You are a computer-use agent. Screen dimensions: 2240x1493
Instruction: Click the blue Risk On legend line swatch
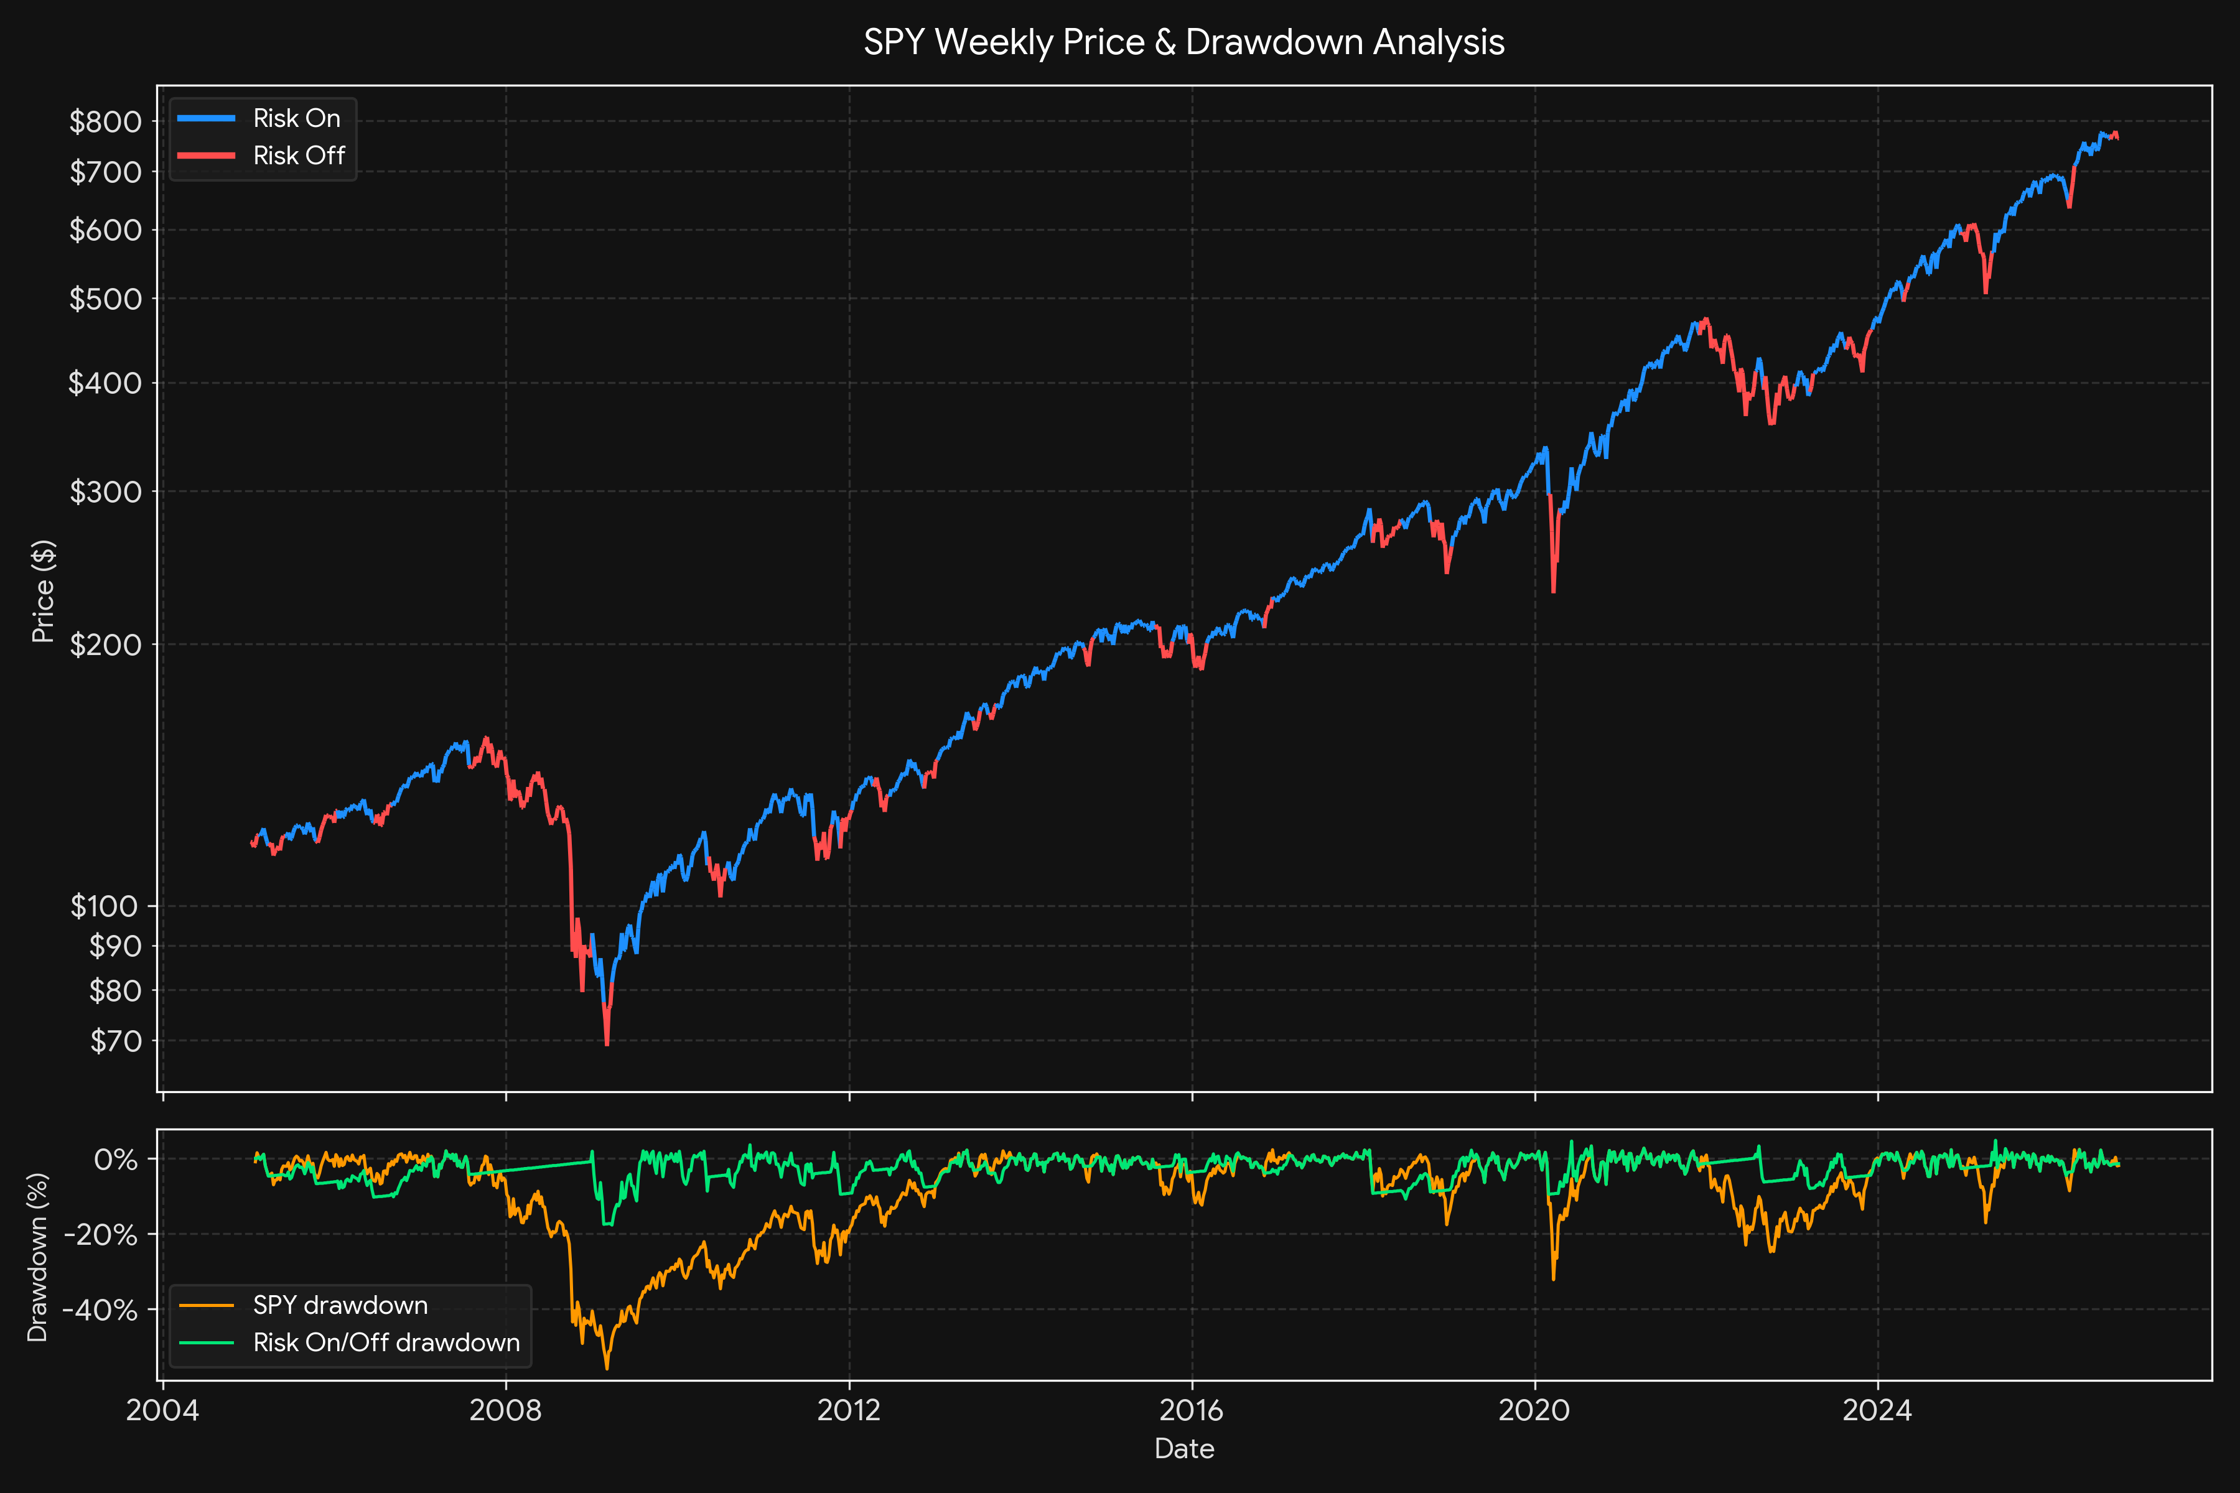click(206, 118)
